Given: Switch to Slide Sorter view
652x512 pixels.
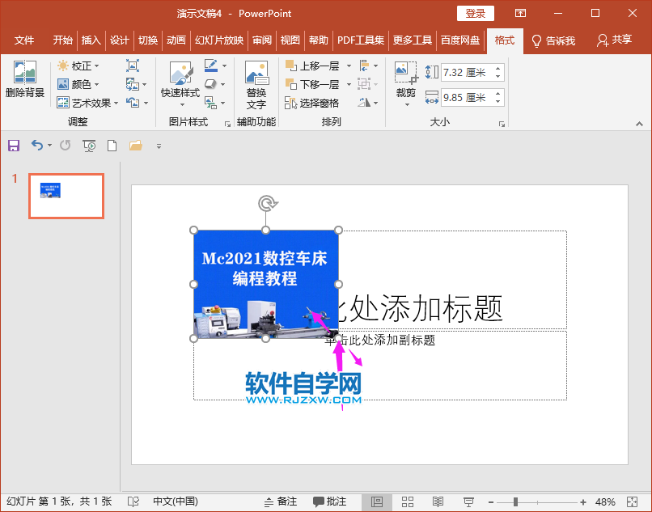Looking at the screenshot, I should (x=407, y=501).
